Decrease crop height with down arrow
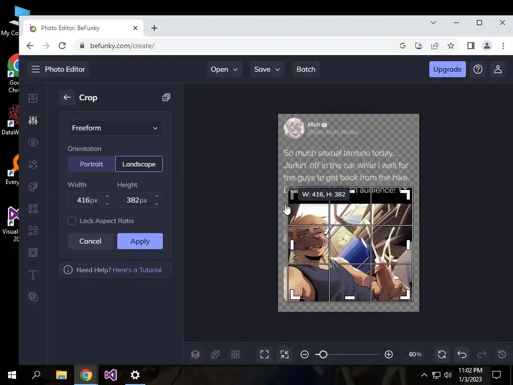Screen dimensions: 513x385 [x=157, y=204]
